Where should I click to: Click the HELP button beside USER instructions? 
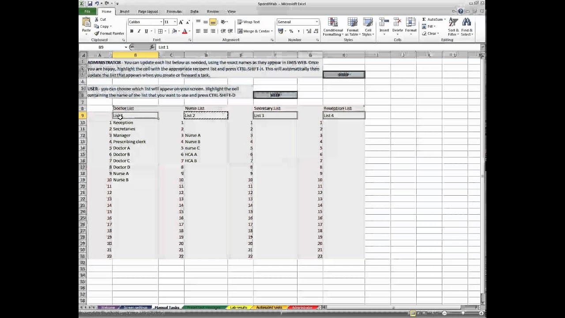275,95
